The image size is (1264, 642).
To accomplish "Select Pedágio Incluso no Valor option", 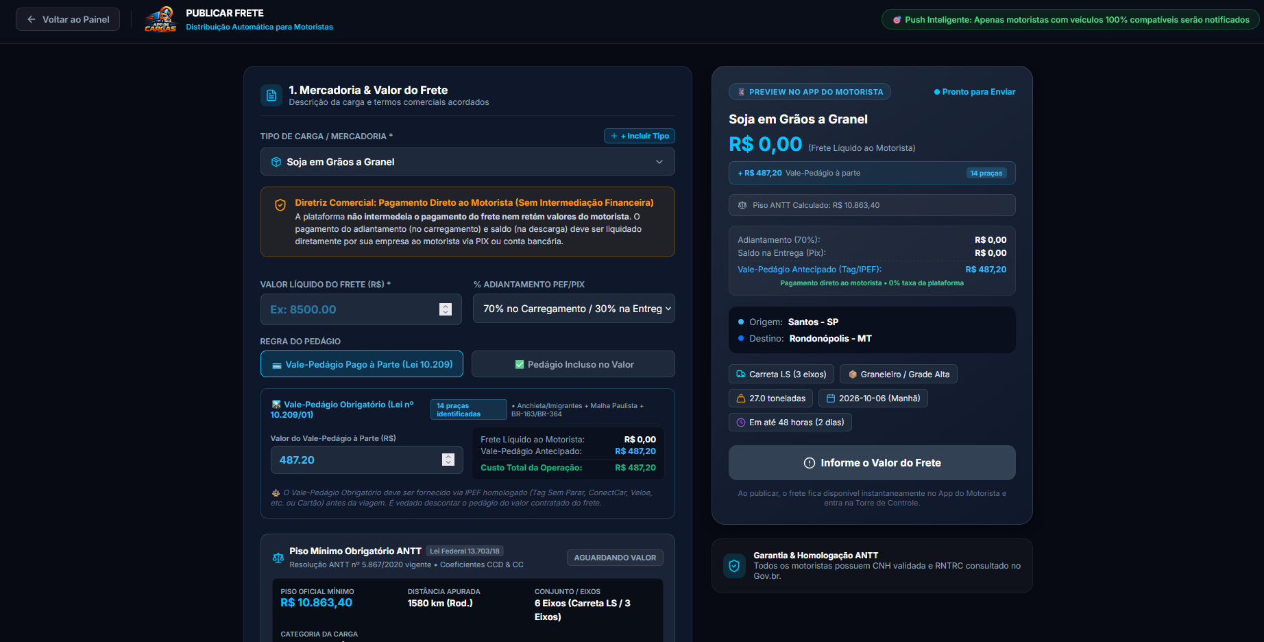I will click(573, 364).
